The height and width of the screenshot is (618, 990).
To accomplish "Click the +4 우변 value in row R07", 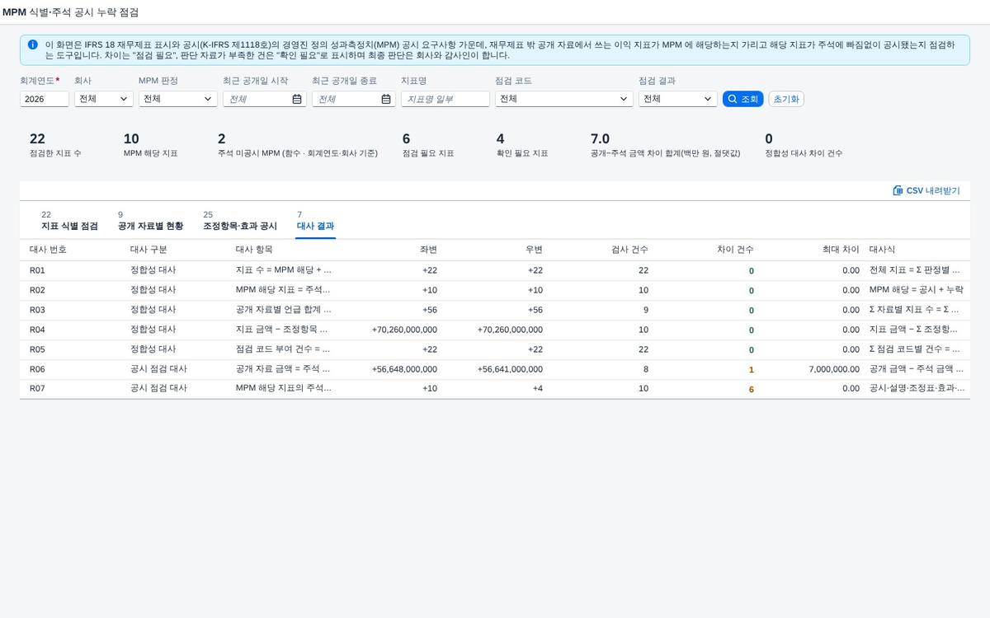I will point(537,388).
